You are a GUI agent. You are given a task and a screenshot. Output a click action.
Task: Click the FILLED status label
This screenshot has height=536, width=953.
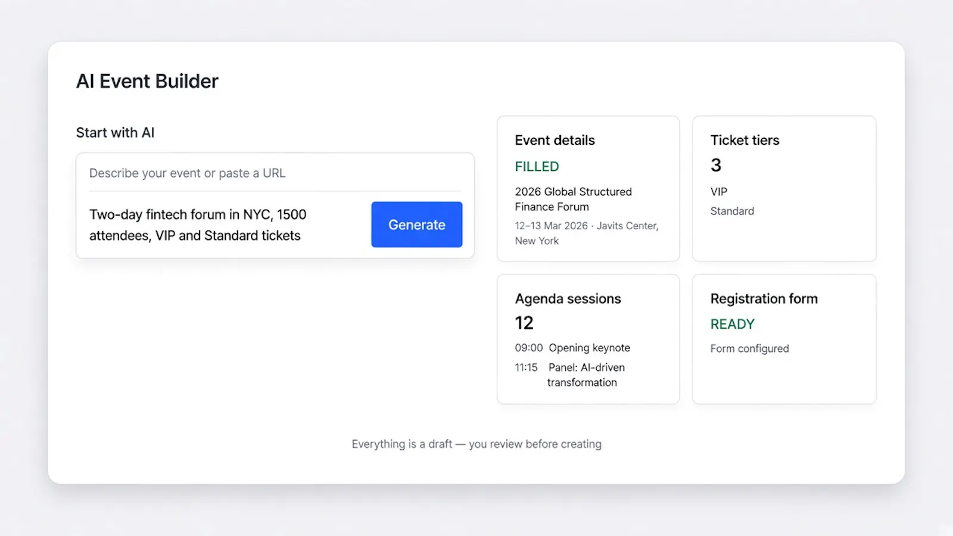537,167
